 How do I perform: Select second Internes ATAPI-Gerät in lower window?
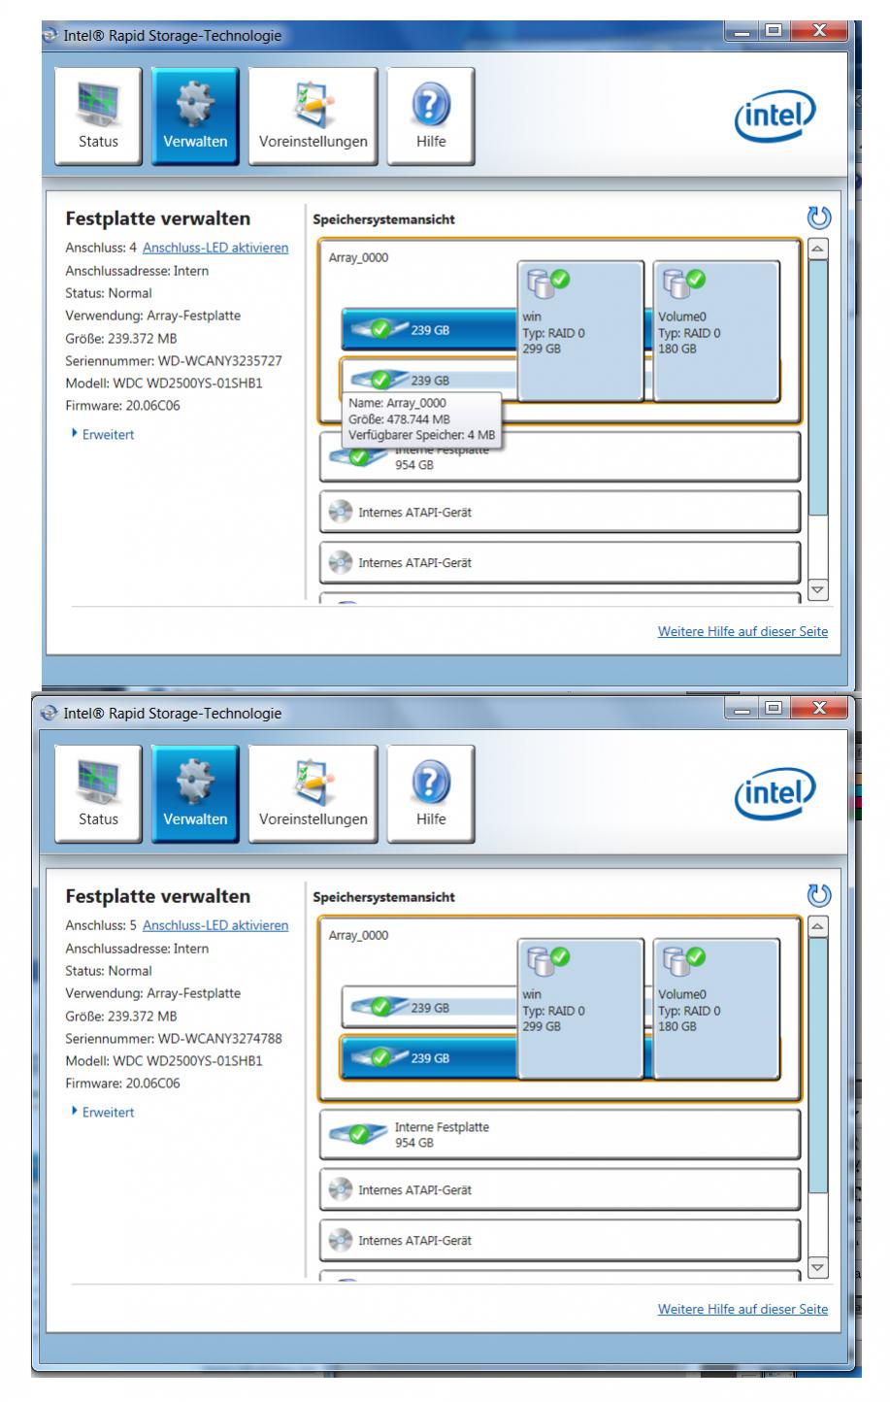click(560, 1240)
